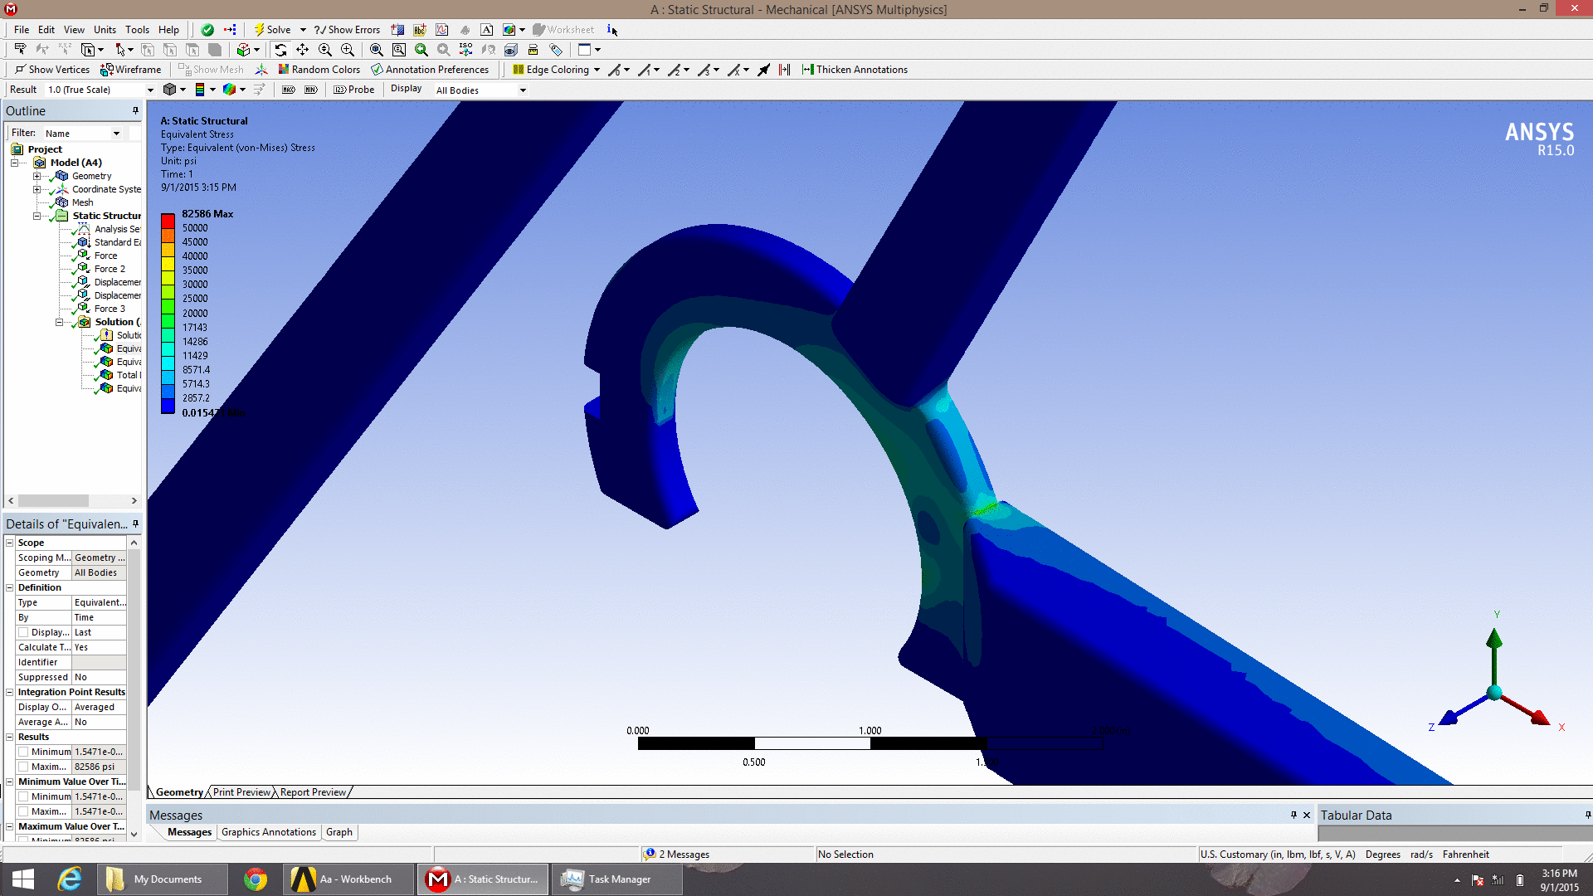
Task: Tick the Minimum result checkbox
Action: pyautogui.click(x=23, y=752)
